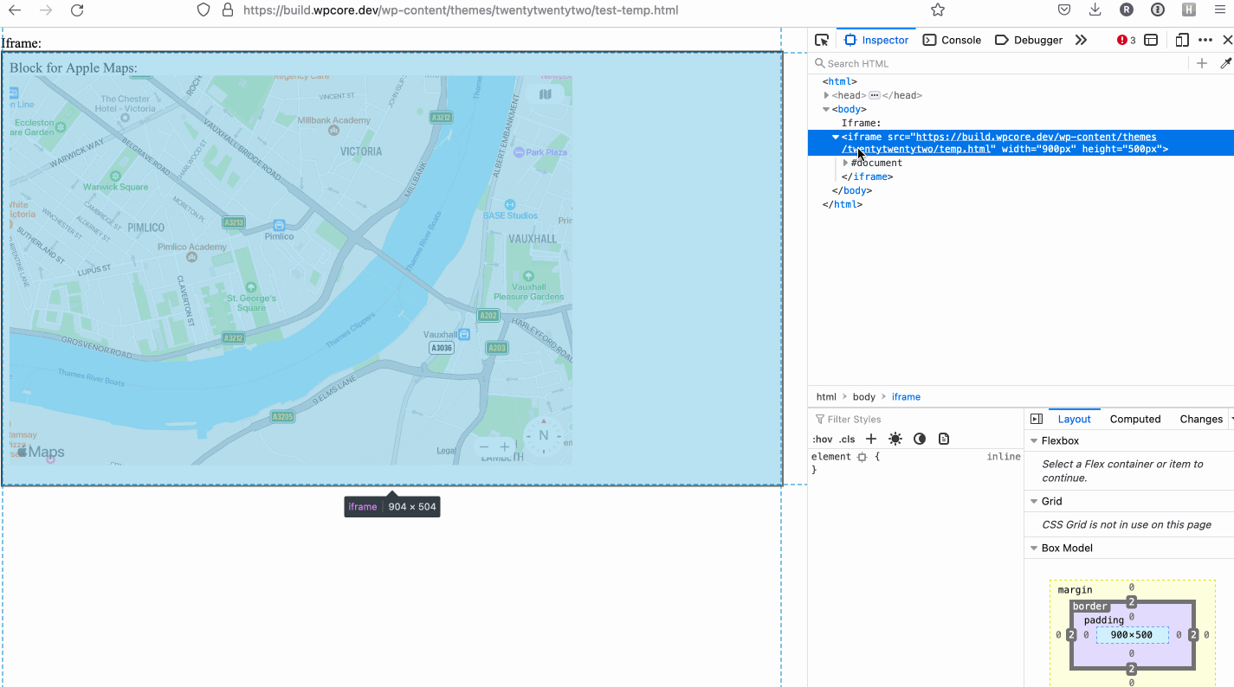1234x687 pixels.
Task: Enable light color scheme simulation
Action: [x=895, y=439]
